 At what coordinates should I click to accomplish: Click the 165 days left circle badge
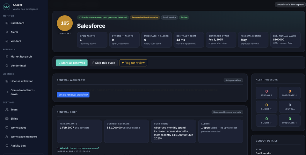(x=65, y=23)
